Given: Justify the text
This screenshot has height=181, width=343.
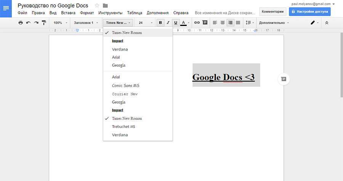Looking at the screenshot, I should pyautogui.click(x=238, y=22).
